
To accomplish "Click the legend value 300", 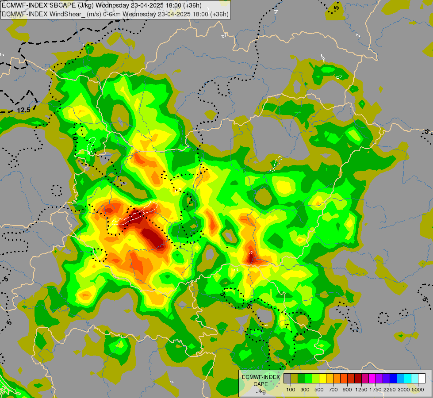I will (305, 390).
